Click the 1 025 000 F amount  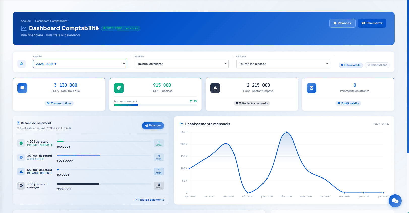[x=65, y=161]
